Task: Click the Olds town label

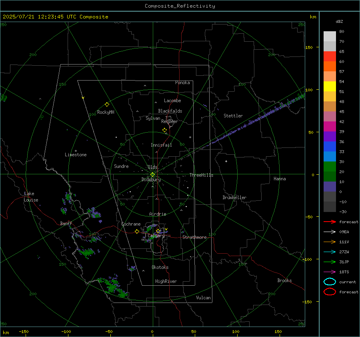Action: (x=152, y=167)
